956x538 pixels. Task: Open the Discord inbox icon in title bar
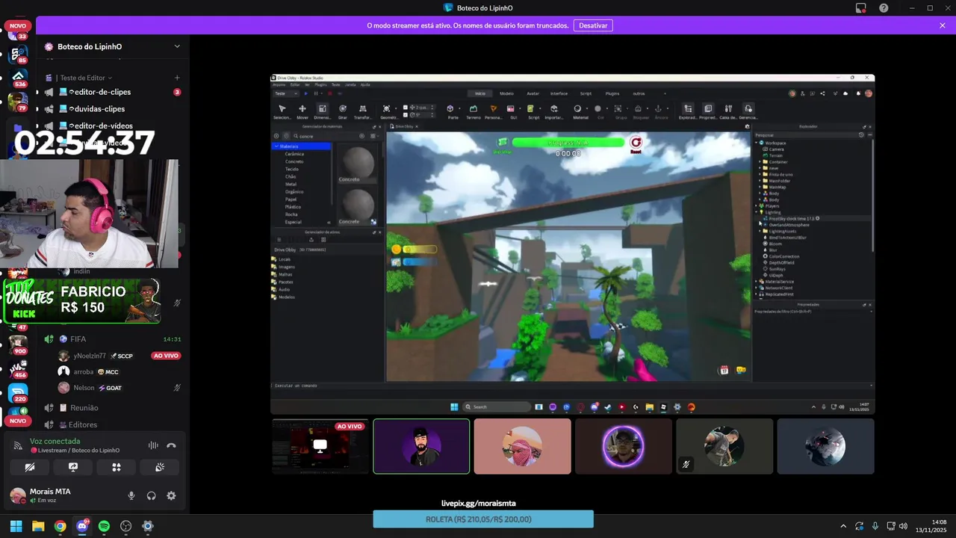click(x=861, y=7)
